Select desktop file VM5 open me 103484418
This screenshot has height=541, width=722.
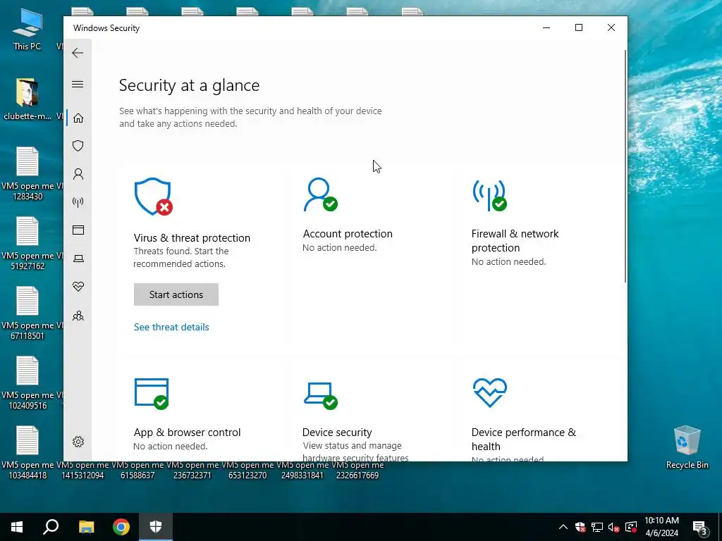pyautogui.click(x=27, y=453)
